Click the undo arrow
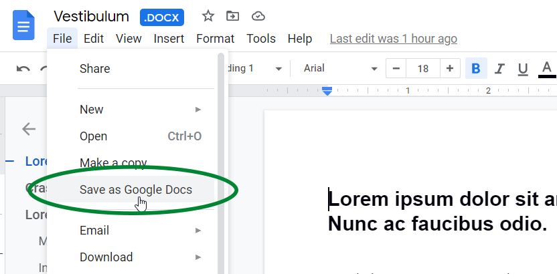This screenshot has height=274, width=557. (x=23, y=68)
